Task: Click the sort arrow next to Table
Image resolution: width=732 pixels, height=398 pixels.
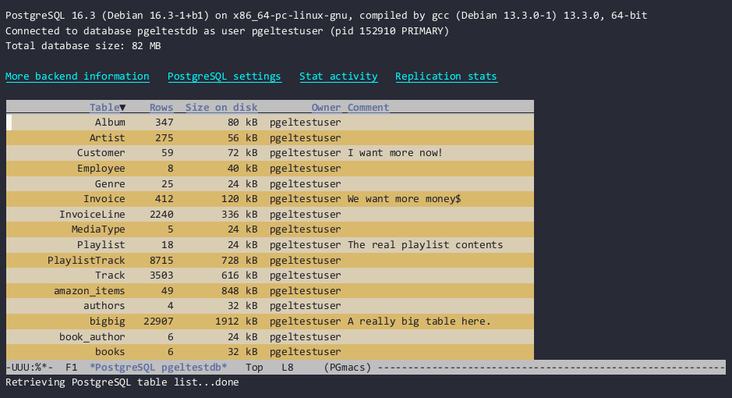Action: (x=122, y=108)
